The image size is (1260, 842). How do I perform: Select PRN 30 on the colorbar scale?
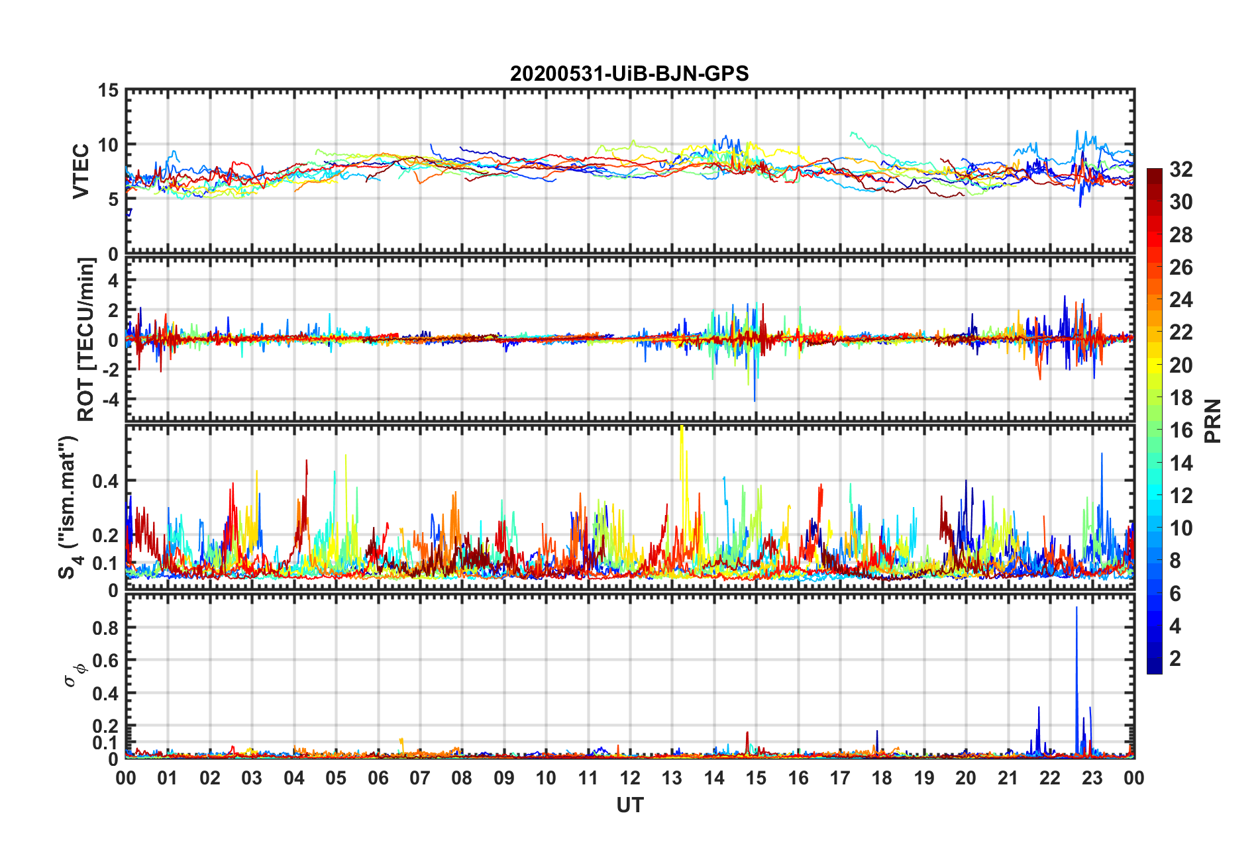click(1181, 202)
